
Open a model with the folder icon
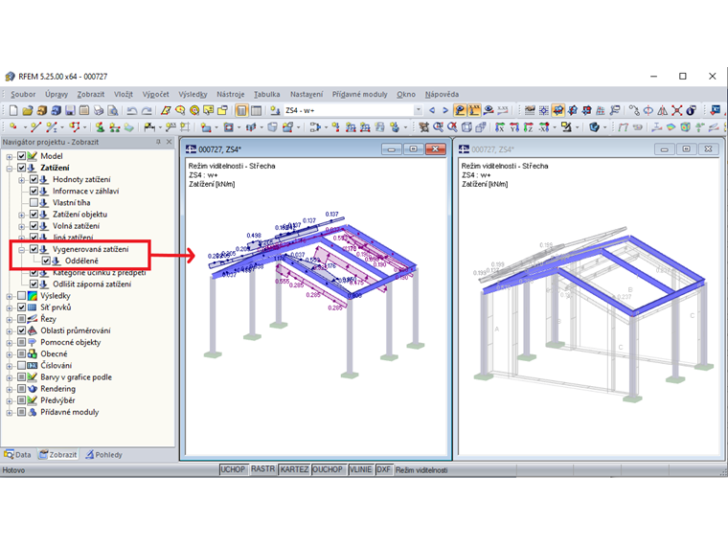coord(28,110)
